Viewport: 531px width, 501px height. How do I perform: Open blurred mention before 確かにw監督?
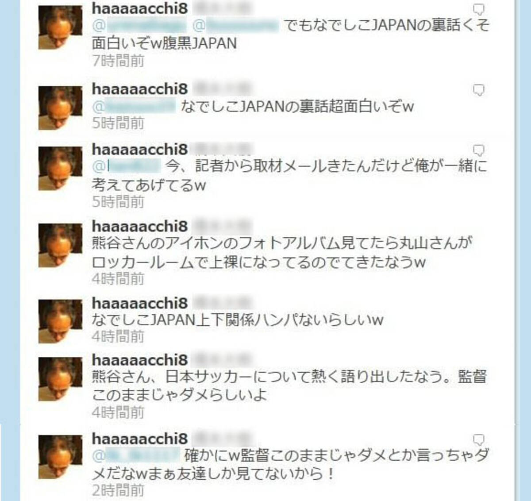click(136, 455)
